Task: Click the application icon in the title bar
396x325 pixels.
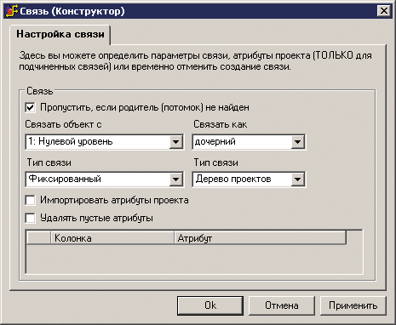Action: (x=11, y=11)
